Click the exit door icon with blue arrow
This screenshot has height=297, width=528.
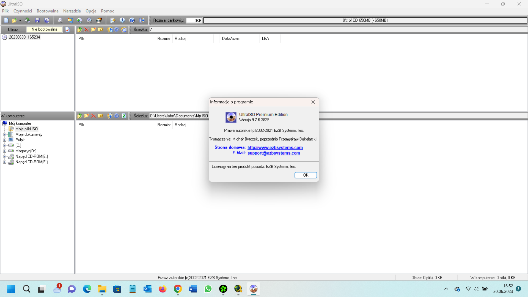point(142,20)
